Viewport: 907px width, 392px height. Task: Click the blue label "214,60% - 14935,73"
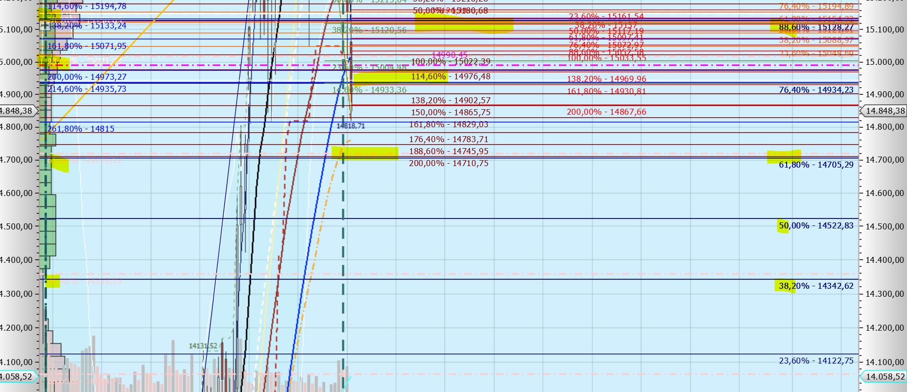pos(87,89)
